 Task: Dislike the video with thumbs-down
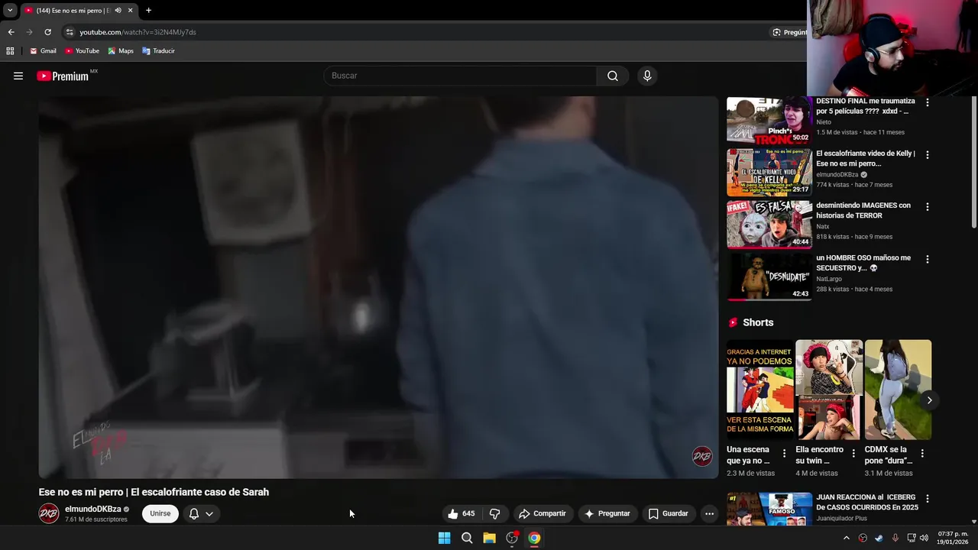tap(495, 513)
